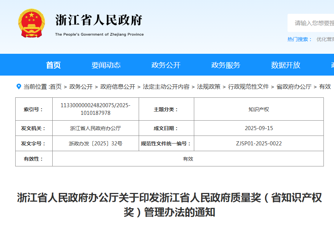This screenshot has height=234, width=334.
Task: Navigate to 行政规范性文件 breadcrumb
Action: point(248,86)
